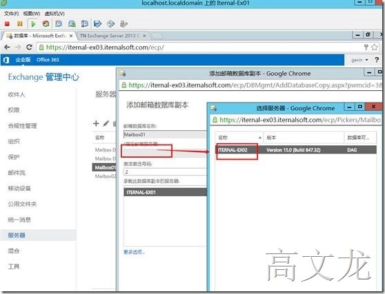Viewport: 385px width, 294px height.
Task: Close the TN Exchange Server 2013 tab
Action: pyautogui.click(x=145, y=36)
